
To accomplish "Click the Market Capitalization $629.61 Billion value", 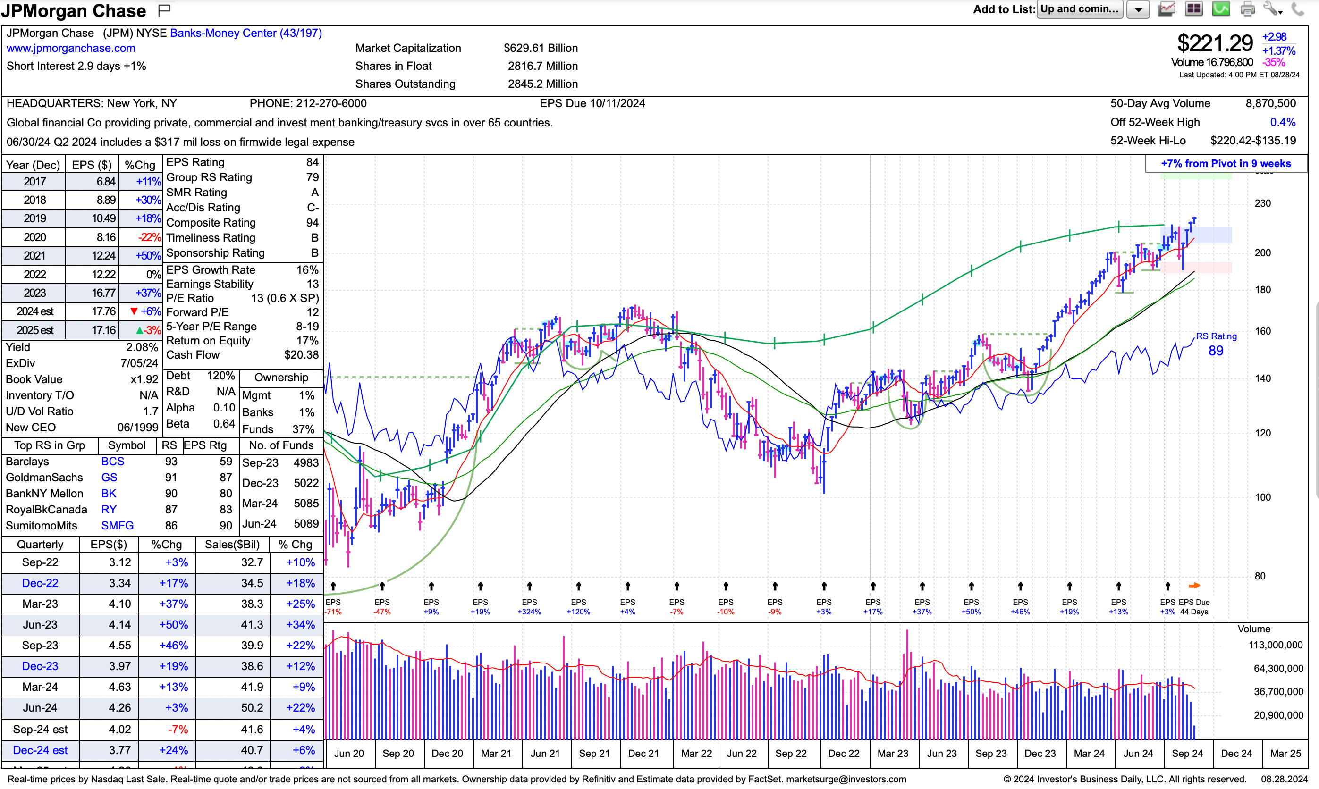I will click(541, 48).
